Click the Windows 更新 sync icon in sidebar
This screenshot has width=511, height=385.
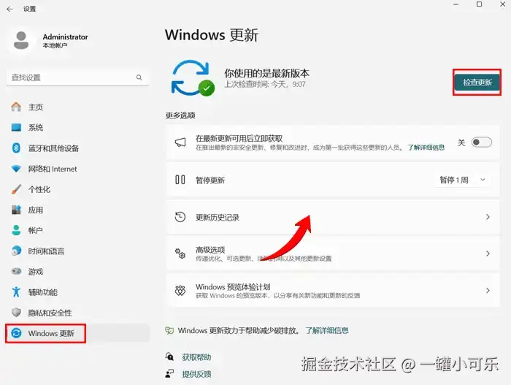(16, 333)
